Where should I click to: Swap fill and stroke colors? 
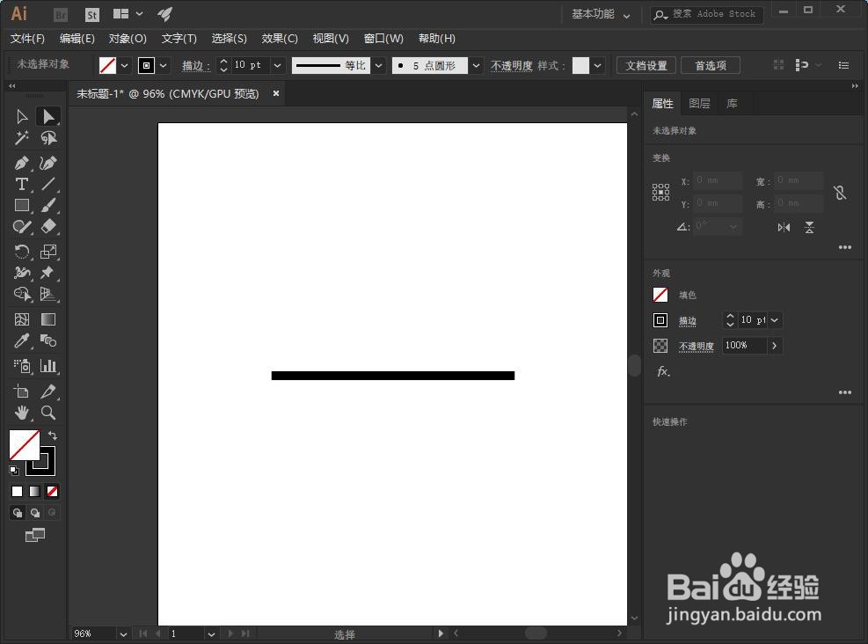53,435
